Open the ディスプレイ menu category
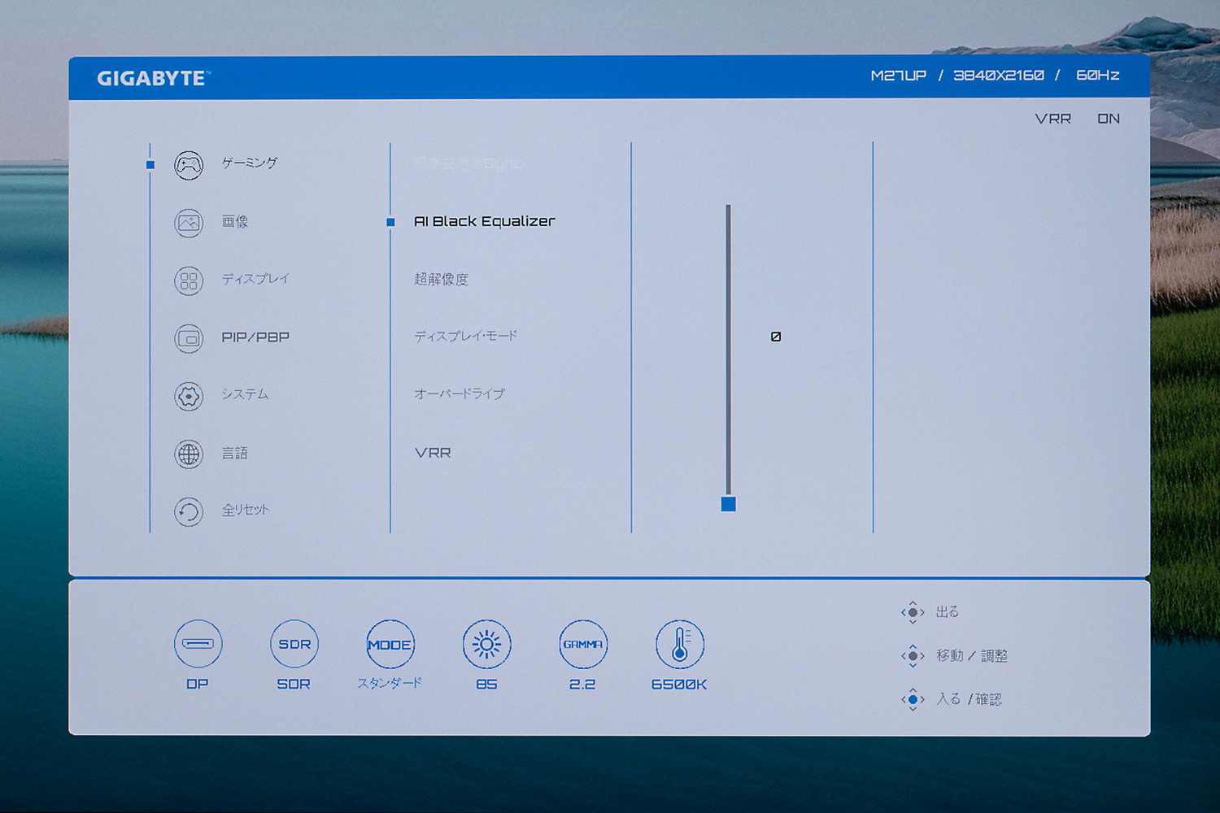 (x=255, y=279)
